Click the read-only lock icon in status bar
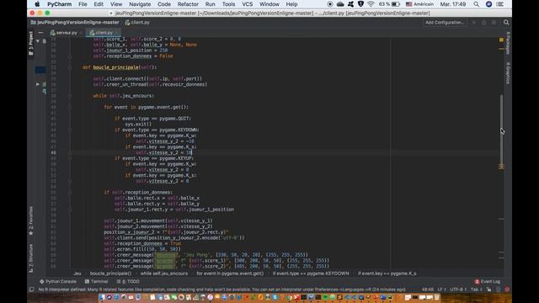 click(488, 290)
